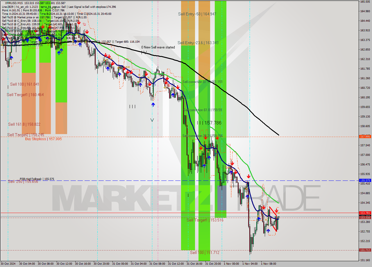Click the 'Sell Target1 | 153.516' label
Image resolution: width=372 pixels, height=267 pixels.
pos(205,220)
